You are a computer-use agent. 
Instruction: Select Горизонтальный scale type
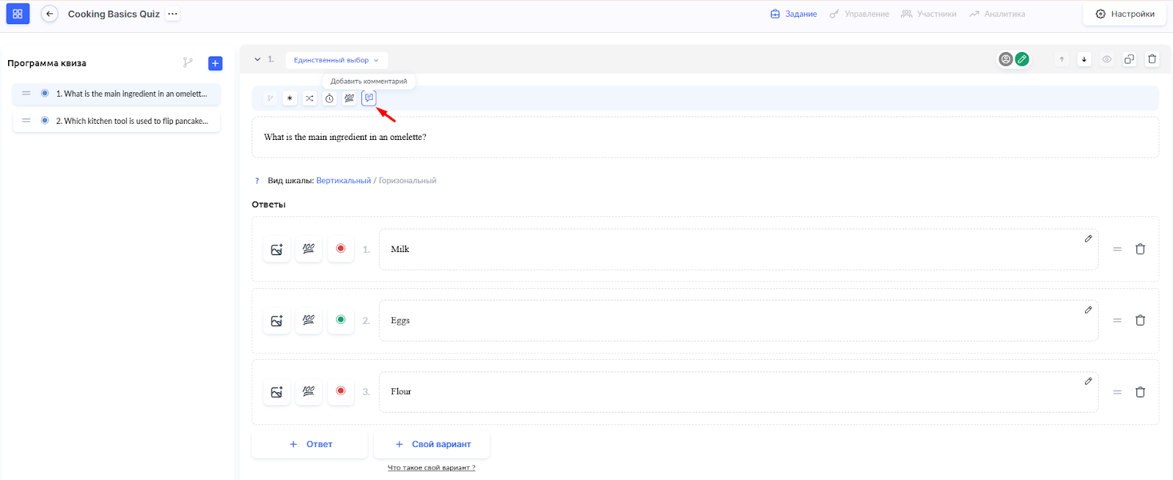click(x=408, y=181)
